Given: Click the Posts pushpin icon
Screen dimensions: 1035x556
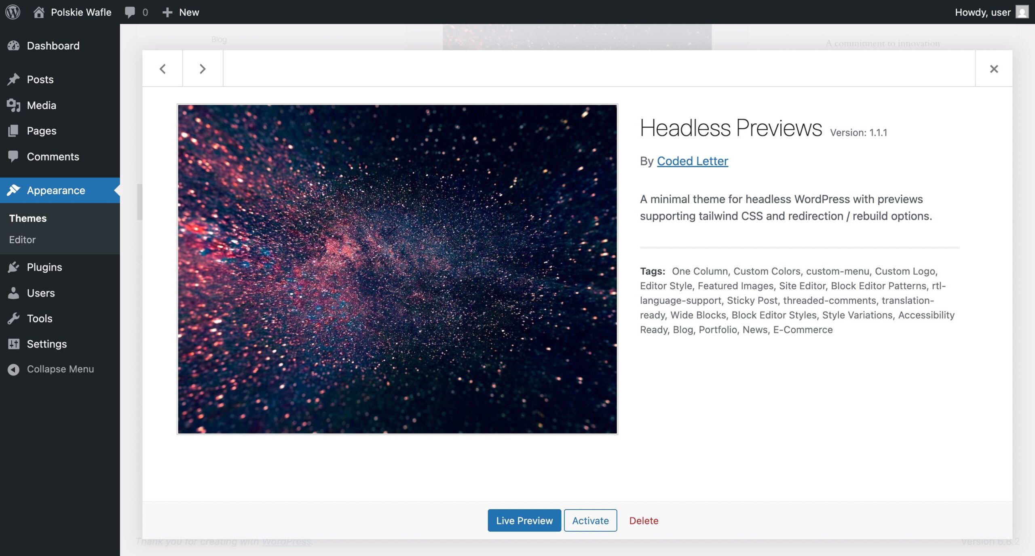Looking at the screenshot, I should pyautogui.click(x=13, y=79).
